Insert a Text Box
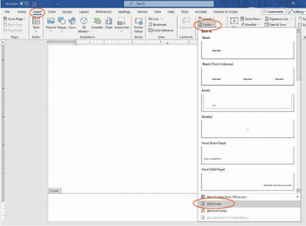Screen dimensions: 306x226 click(x=234, y=22)
